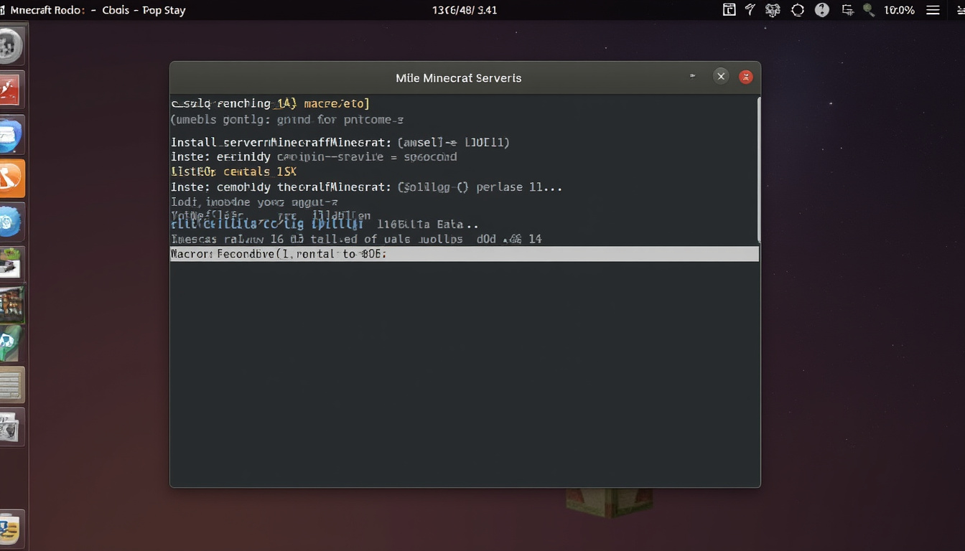The height and width of the screenshot is (551, 965).
Task: Open the blue shield-shaped dock icon
Action: [x=10, y=136]
